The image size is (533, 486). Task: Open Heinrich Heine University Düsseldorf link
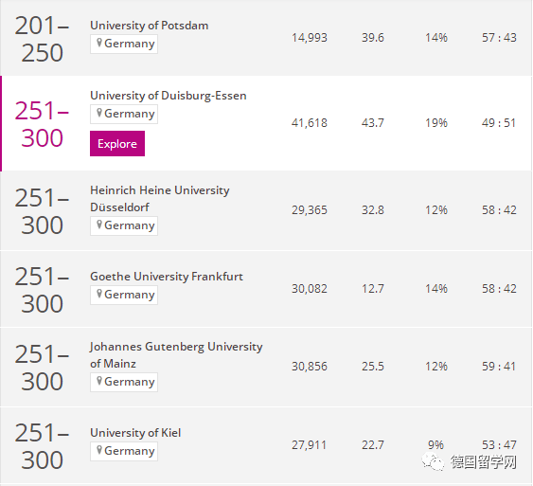click(160, 199)
